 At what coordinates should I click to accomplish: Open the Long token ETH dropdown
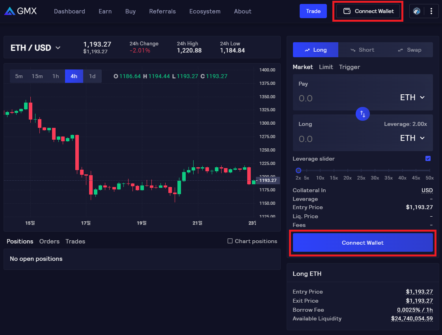tap(412, 138)
